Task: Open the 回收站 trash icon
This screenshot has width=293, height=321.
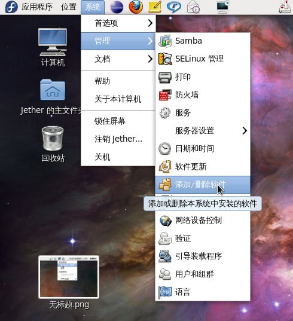Action: coord(53,139)
